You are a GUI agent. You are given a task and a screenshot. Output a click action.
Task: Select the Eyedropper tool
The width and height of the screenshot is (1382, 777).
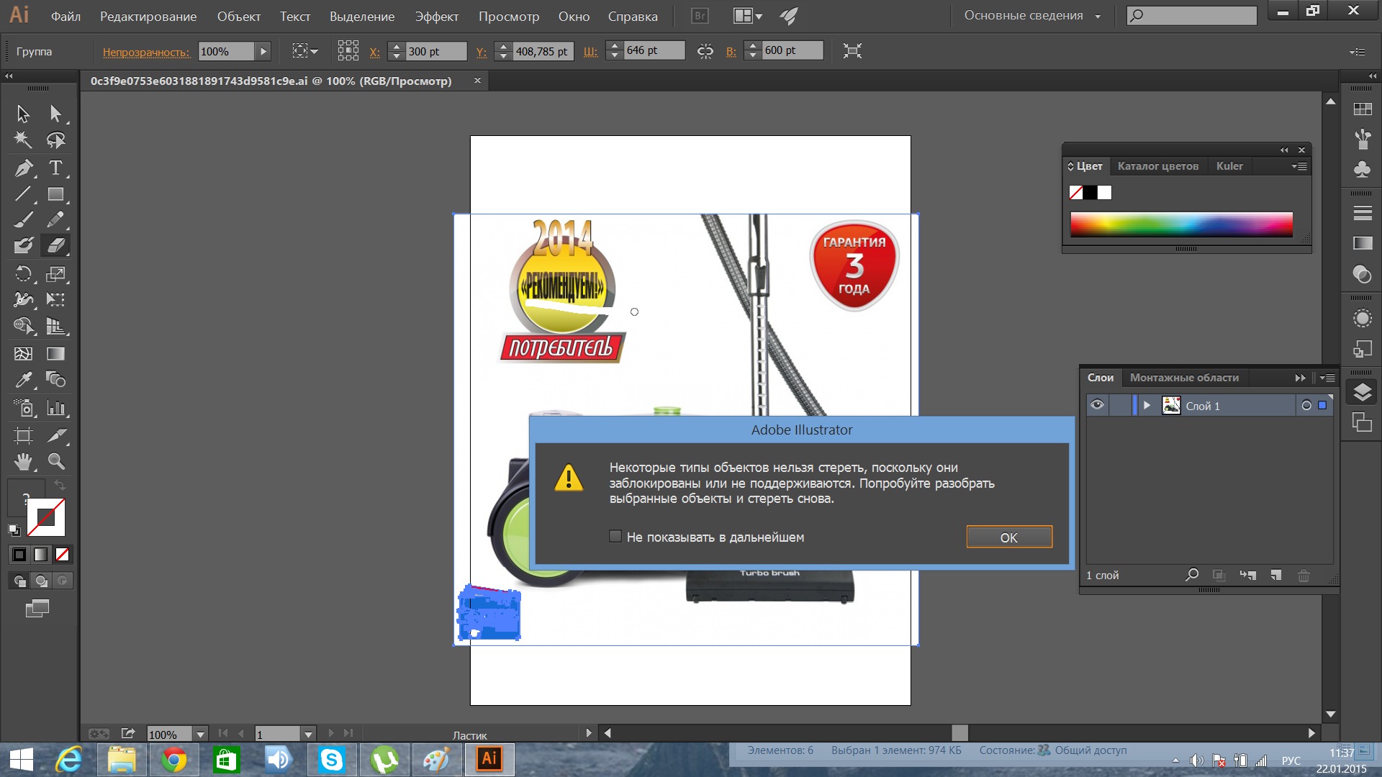point(22,379)
